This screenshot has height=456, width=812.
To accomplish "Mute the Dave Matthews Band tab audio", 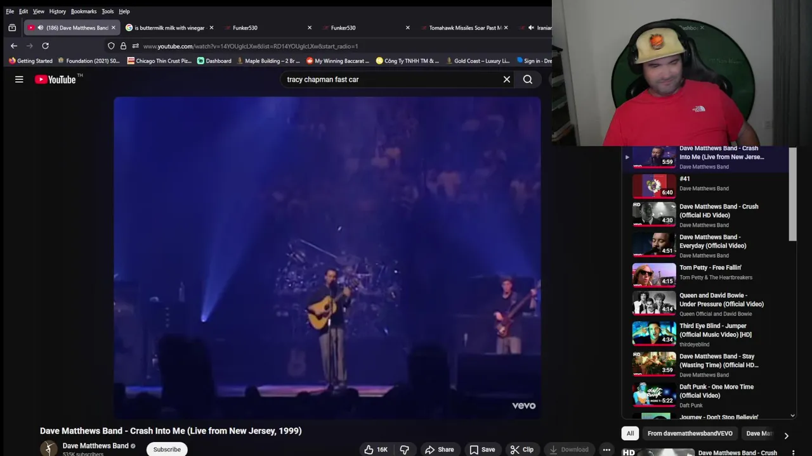I will point(40,28).
